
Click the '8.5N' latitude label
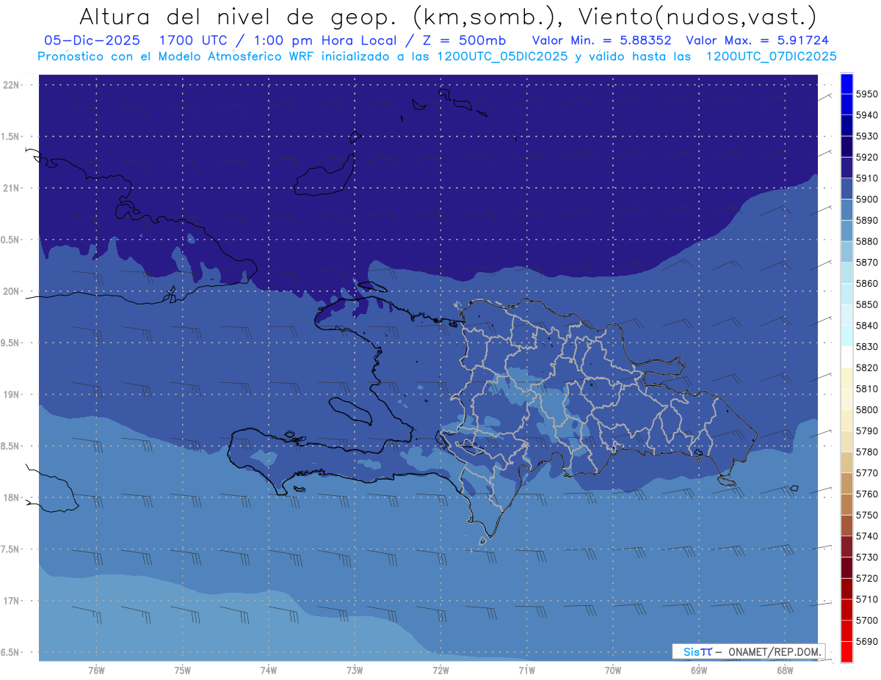coord(11,446)
